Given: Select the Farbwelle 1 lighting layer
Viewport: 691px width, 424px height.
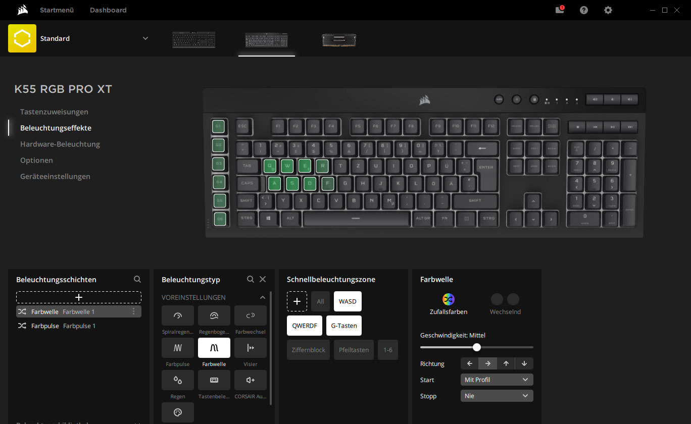Looking at the screenshot, I should (79, 311).
